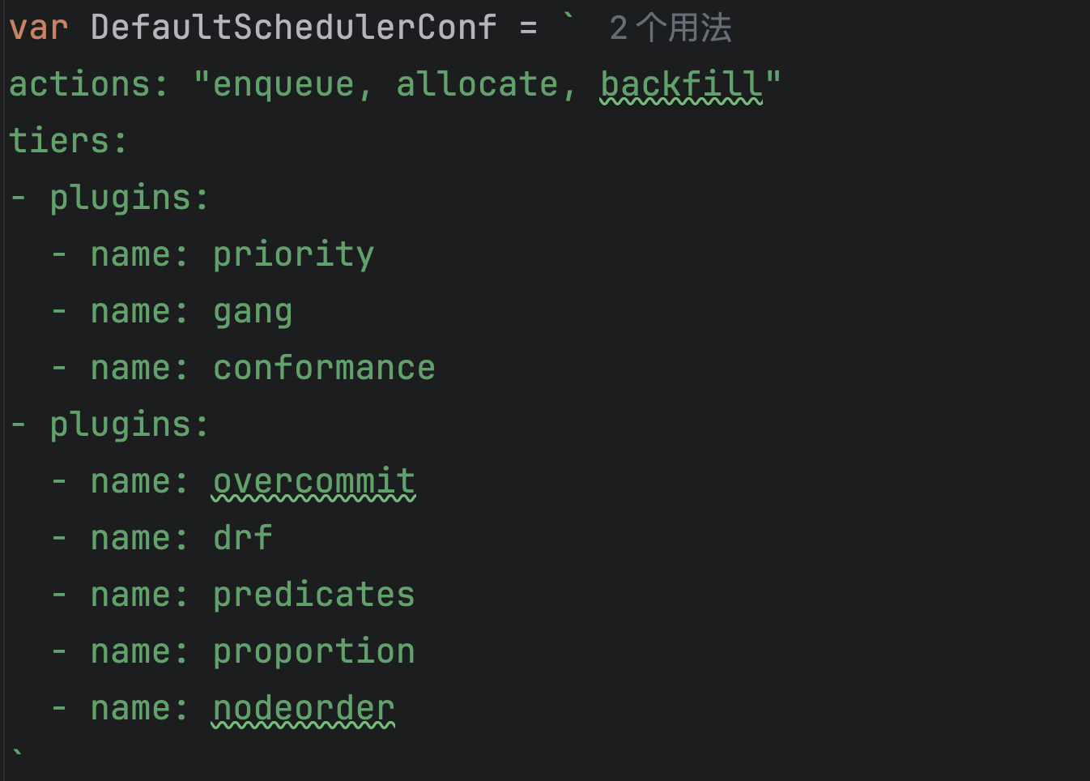
Task: Place cursor on the priority plugin name
Action: click(293, 254)
